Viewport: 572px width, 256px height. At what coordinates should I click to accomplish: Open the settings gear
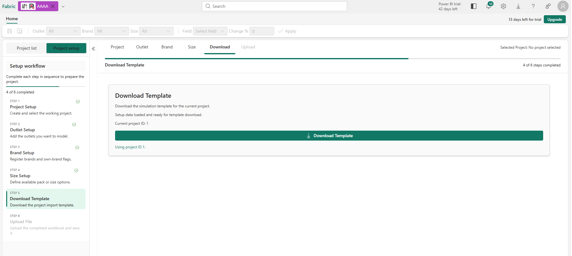pos(503,6)
